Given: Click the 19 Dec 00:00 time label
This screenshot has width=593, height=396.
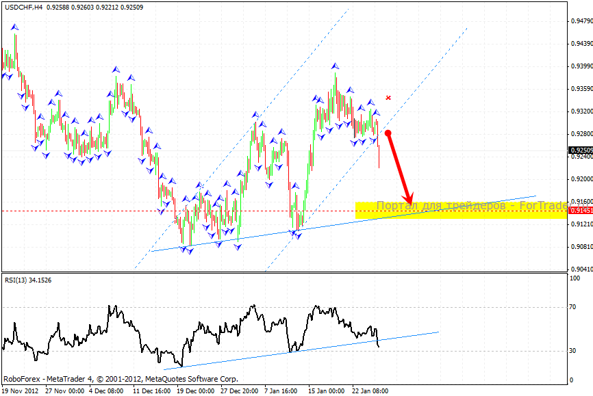Looking at the screenshot, I should click(x=196, y=391).
